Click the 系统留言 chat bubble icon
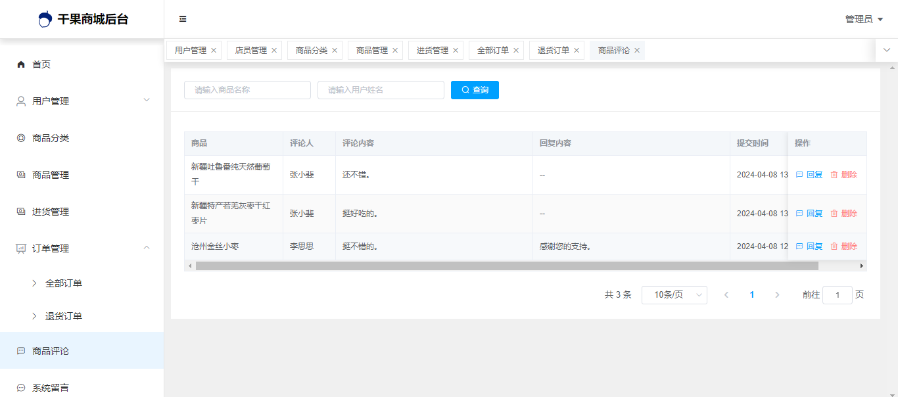The image size is (898, 397). 21,388
